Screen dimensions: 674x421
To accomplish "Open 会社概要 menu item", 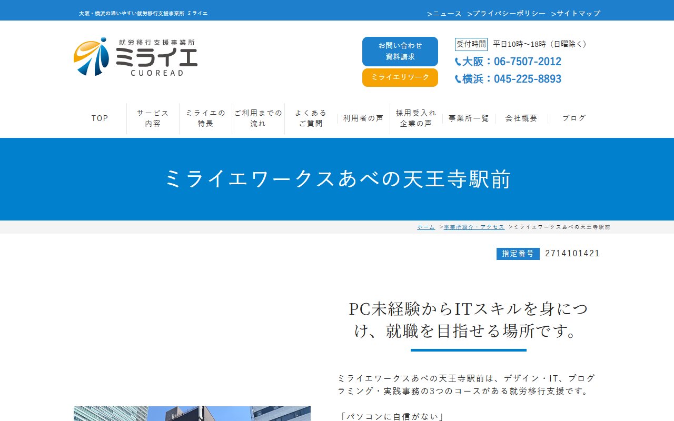I will click(521, 118).
